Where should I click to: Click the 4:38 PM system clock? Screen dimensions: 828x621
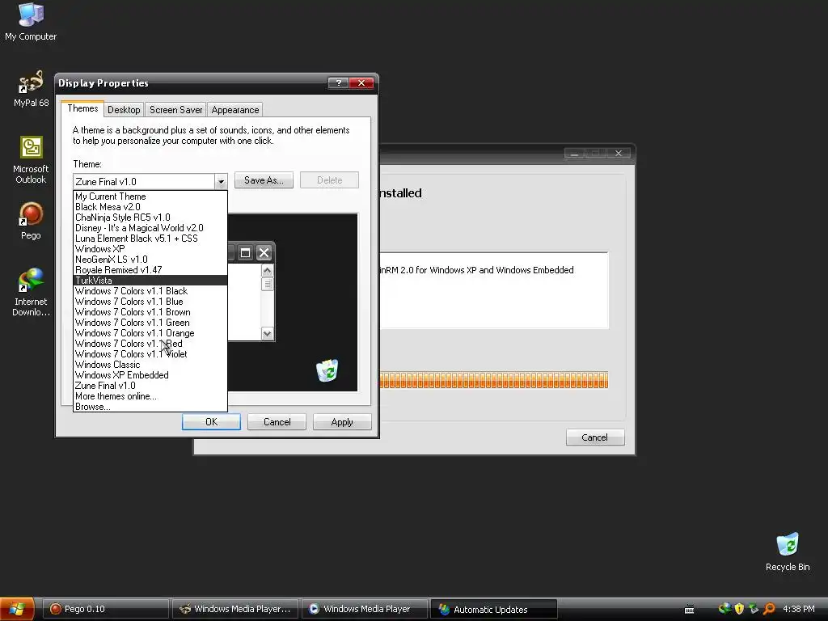click(798, 609)
